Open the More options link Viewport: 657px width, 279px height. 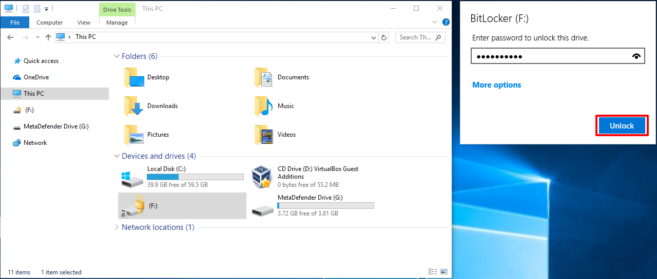pyautogui.click(x=496, y=85)
